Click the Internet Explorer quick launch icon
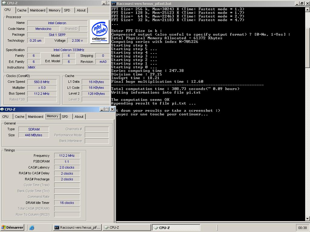 [31, 228]
